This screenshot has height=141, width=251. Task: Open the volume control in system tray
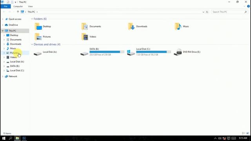220,138
